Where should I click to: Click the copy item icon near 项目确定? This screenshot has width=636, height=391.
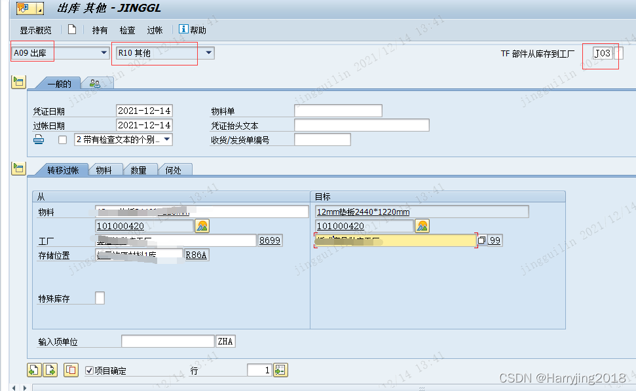pos(71,370)
